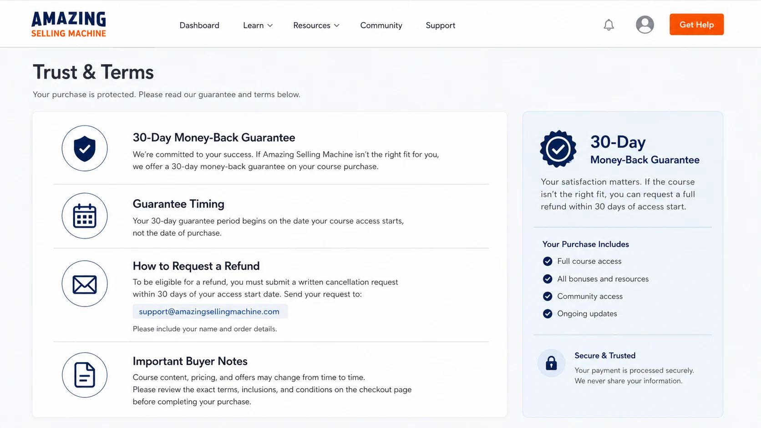Click 'Your payment is processed securely.' text
Viewport: 761px width, 428px height.
tap(634, 370)
